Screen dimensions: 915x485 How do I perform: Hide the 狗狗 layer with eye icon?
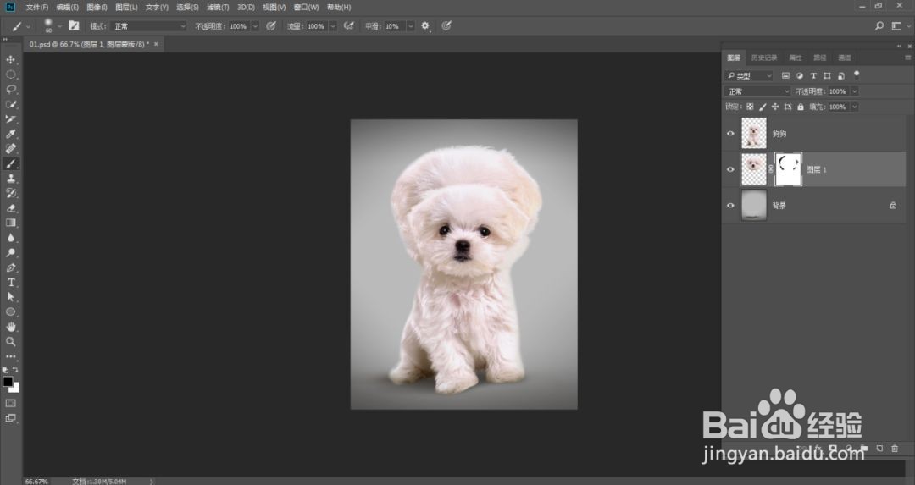(730, 133)
